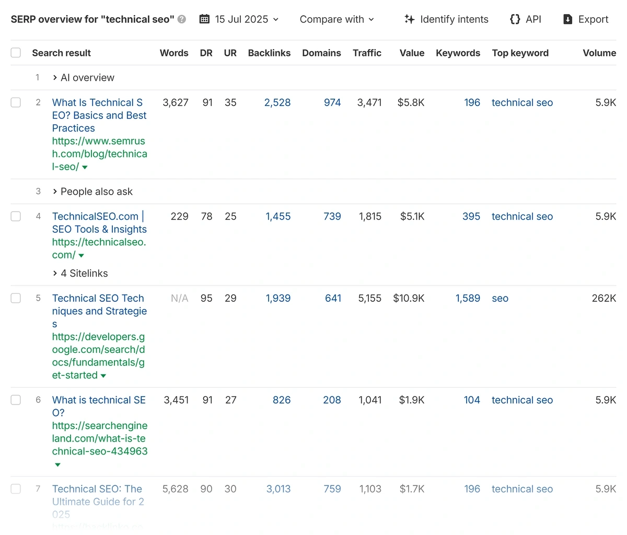This screenshot has width=627, height=535.
Task: Click the Export button
Action: click(x=586, y=19)
